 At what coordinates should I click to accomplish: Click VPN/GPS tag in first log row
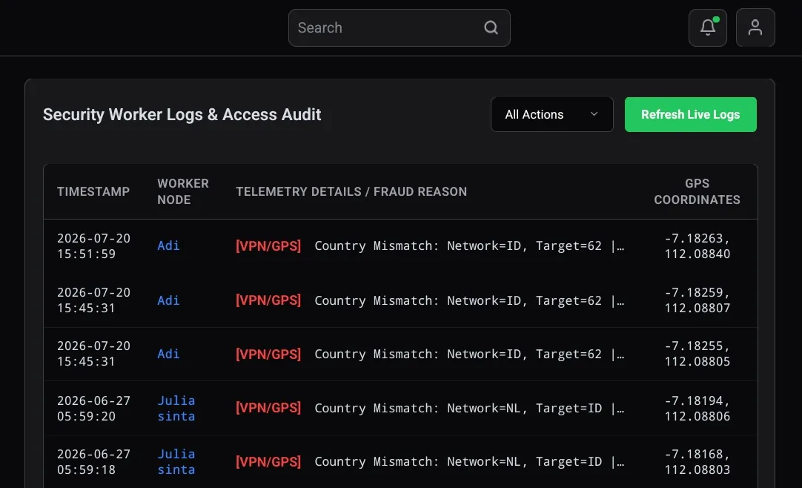268,245
